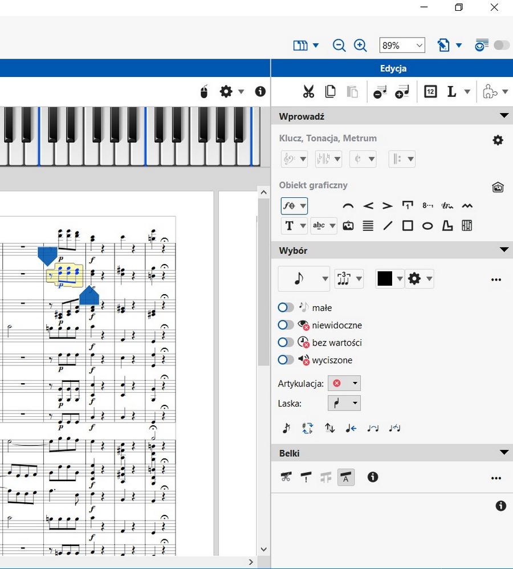Insert a volta bracket

click(408, 206)
